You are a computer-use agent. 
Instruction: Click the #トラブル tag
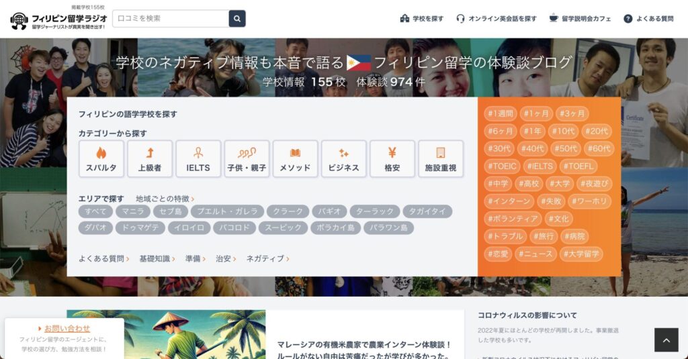[x=505, y=236]
